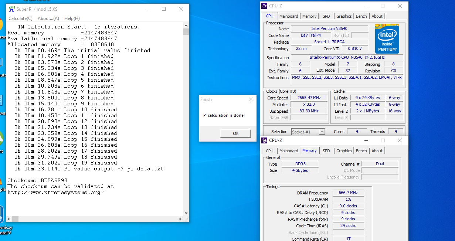Screen dimensions: 455x241
Task: Click OK in the Finish dialog
Action: 235,133
